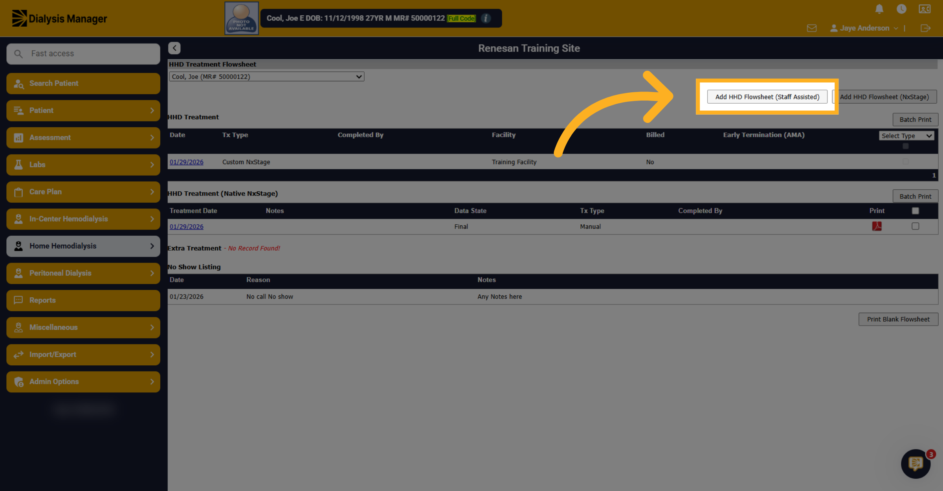Expand the Assessment sidebar menu
The height and width of the screenshot is (491, 943).
point(83,137)
